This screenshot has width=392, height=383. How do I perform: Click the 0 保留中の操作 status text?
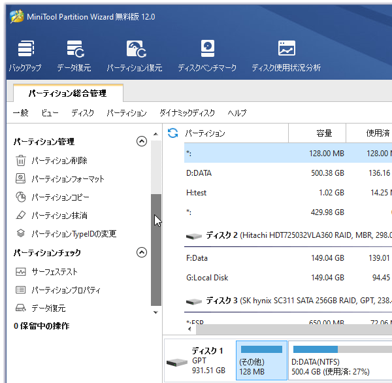coord(42,325)
